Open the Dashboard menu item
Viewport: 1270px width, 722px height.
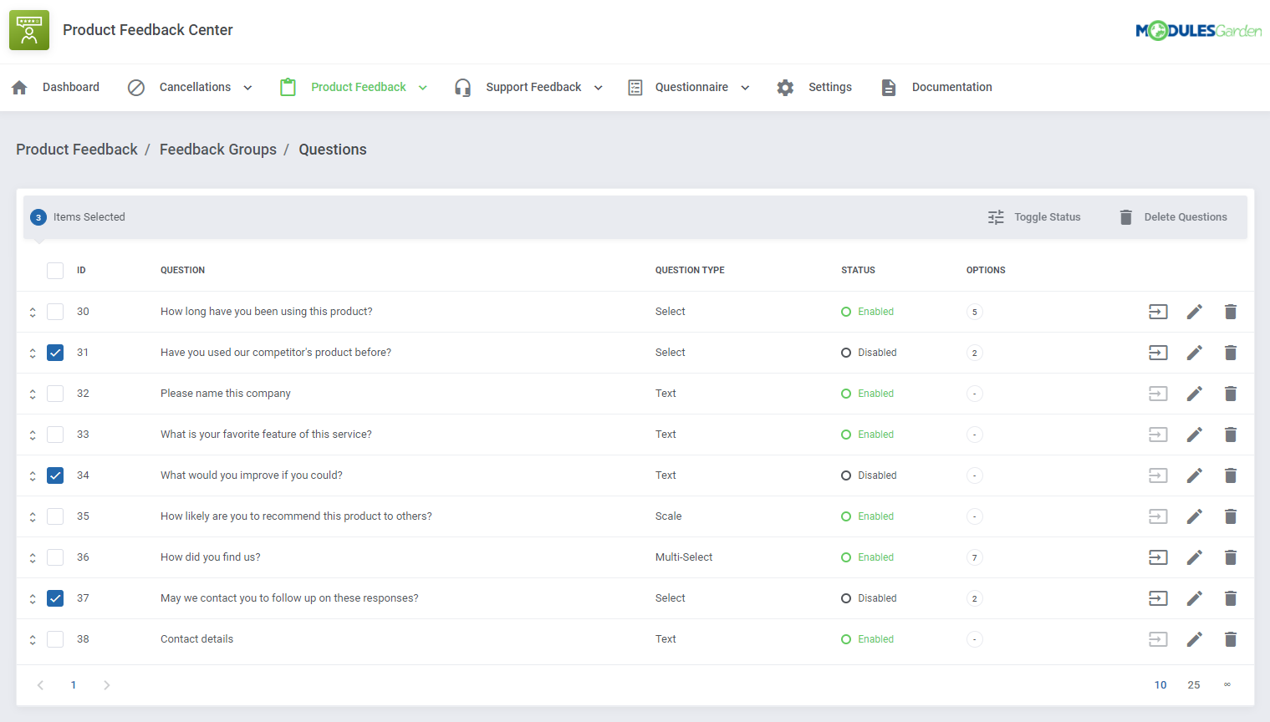[x=70, y=87]
